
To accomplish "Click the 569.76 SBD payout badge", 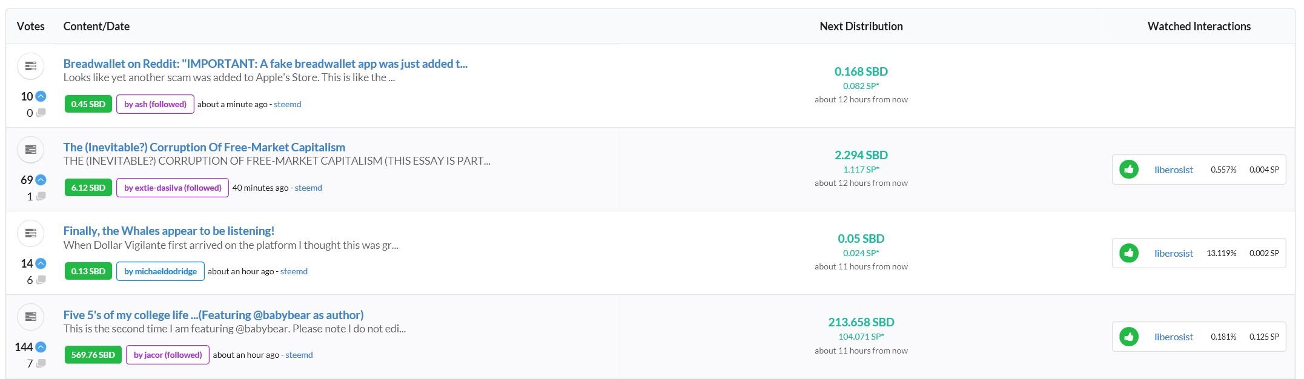I will coord(93,355).
